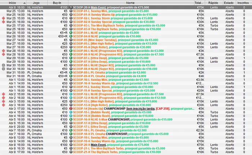Select SCOOP-05-L Mini High Roller on Mar 27

click(x=126, y=44)
